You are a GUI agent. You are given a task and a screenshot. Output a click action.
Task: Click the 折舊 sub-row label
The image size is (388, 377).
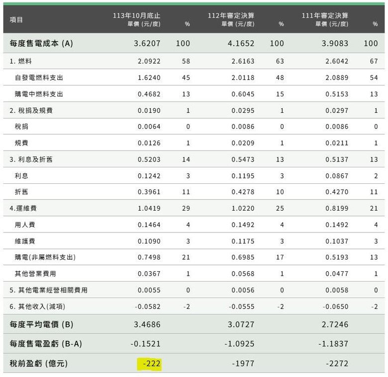tap(21, 192)
